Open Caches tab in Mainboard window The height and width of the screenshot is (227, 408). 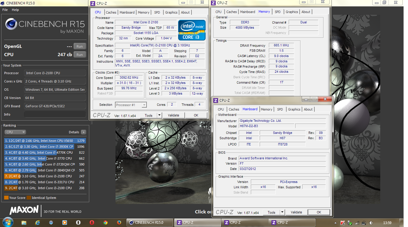(x=234, y=109)
